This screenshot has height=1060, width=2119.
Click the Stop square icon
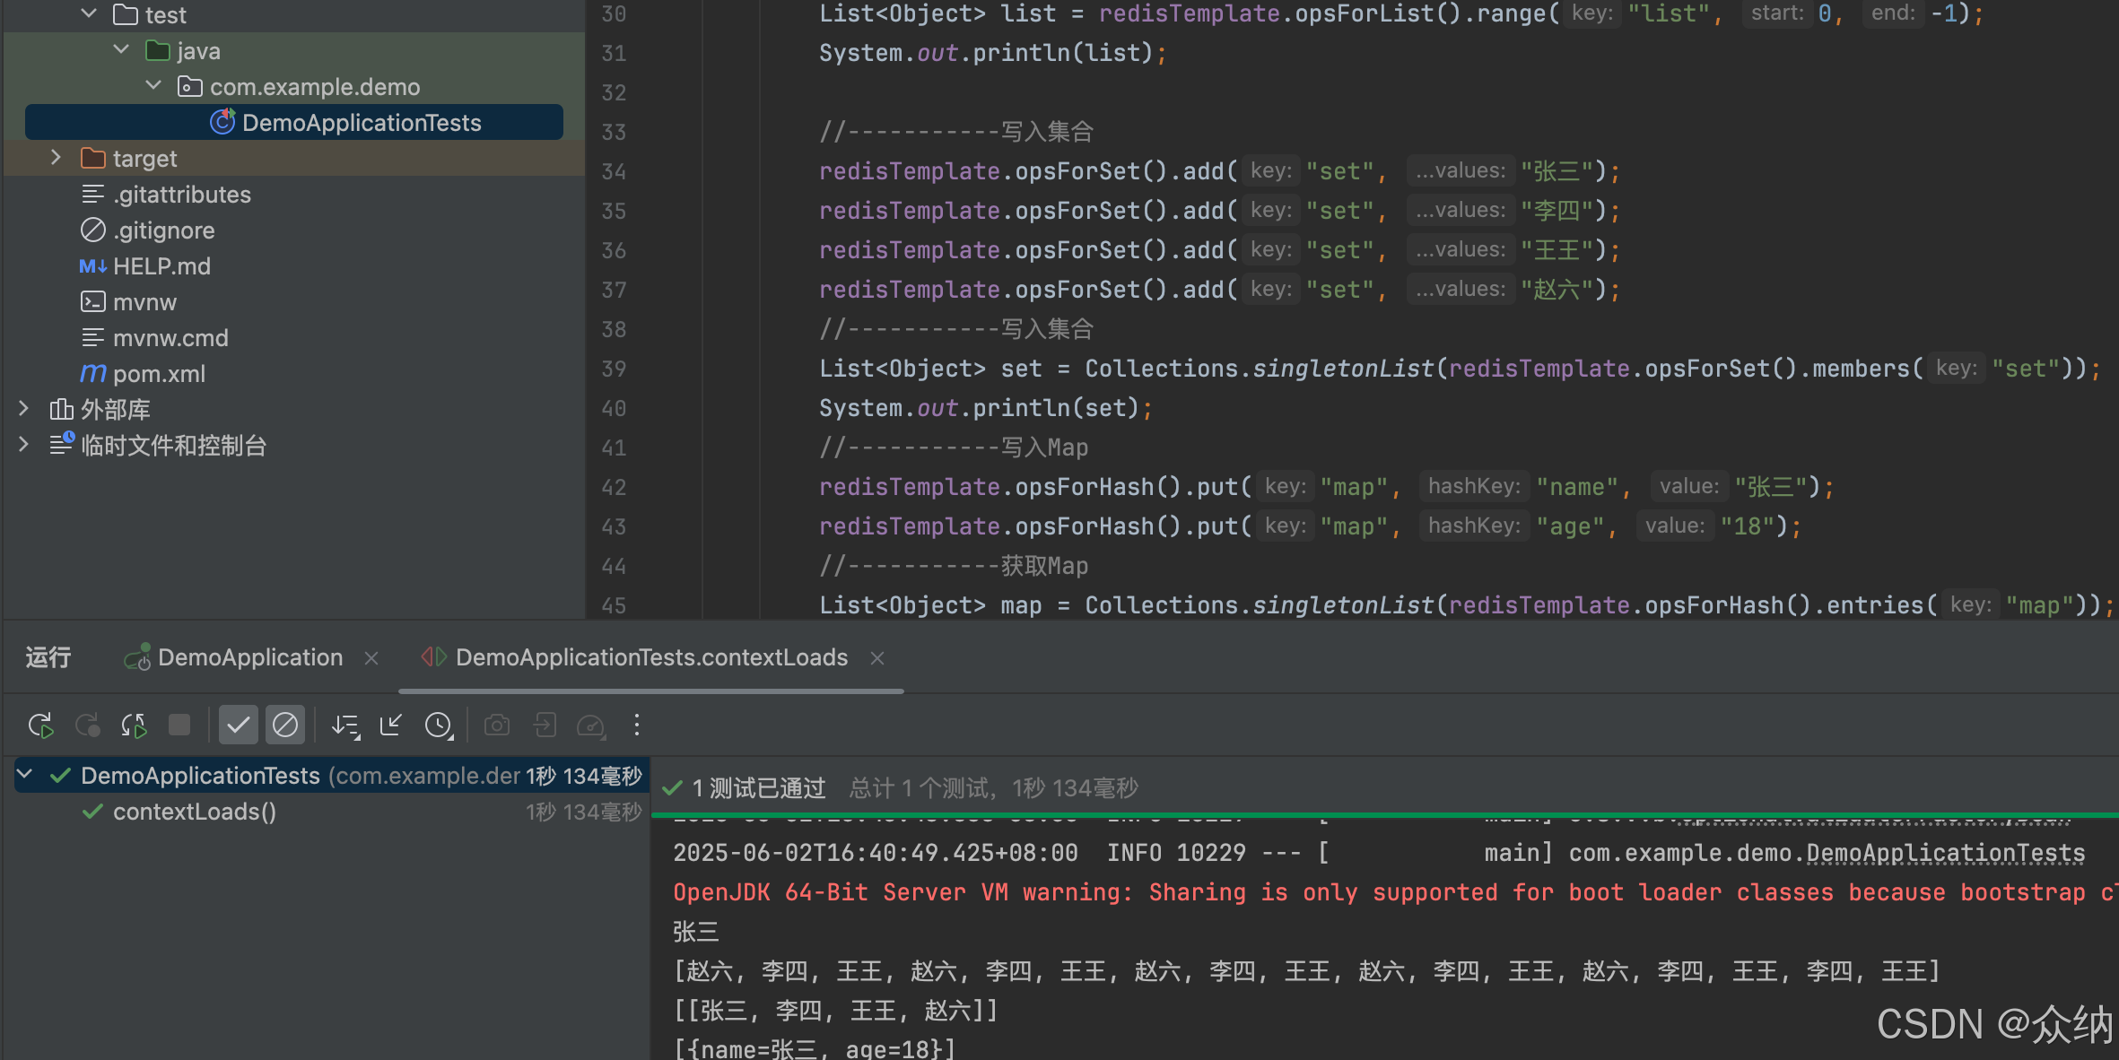coord(179,725)
